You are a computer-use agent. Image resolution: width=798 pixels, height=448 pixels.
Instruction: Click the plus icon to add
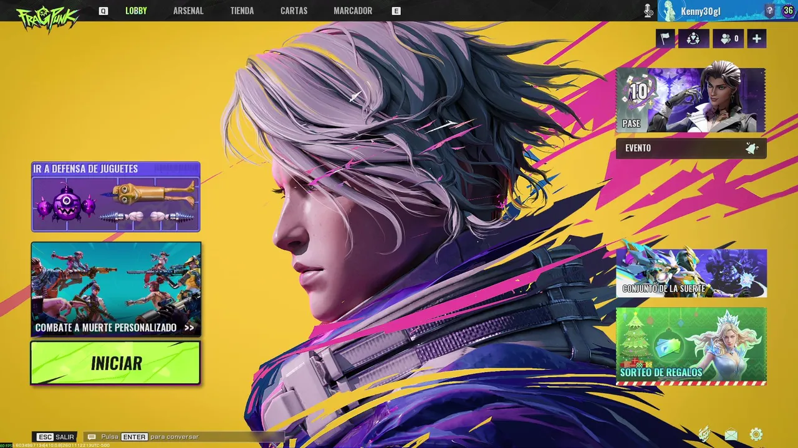(756, 39)
